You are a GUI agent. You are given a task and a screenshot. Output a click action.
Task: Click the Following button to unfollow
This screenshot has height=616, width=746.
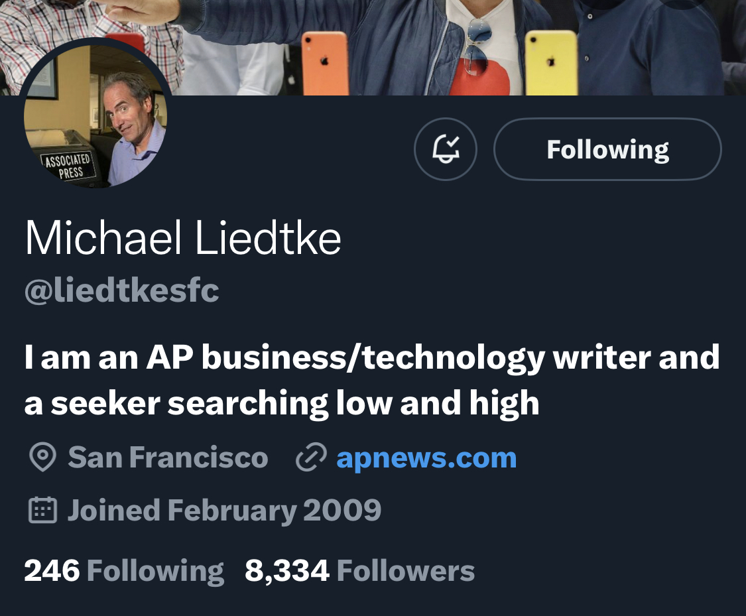(607, 149)
